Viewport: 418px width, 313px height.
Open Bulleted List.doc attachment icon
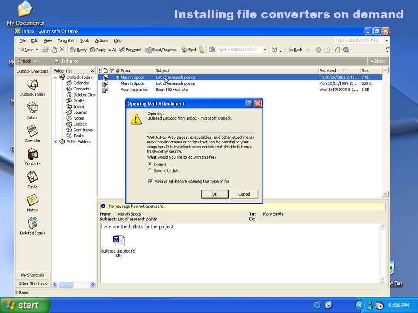pyautogui.click(x=118, y=241)
